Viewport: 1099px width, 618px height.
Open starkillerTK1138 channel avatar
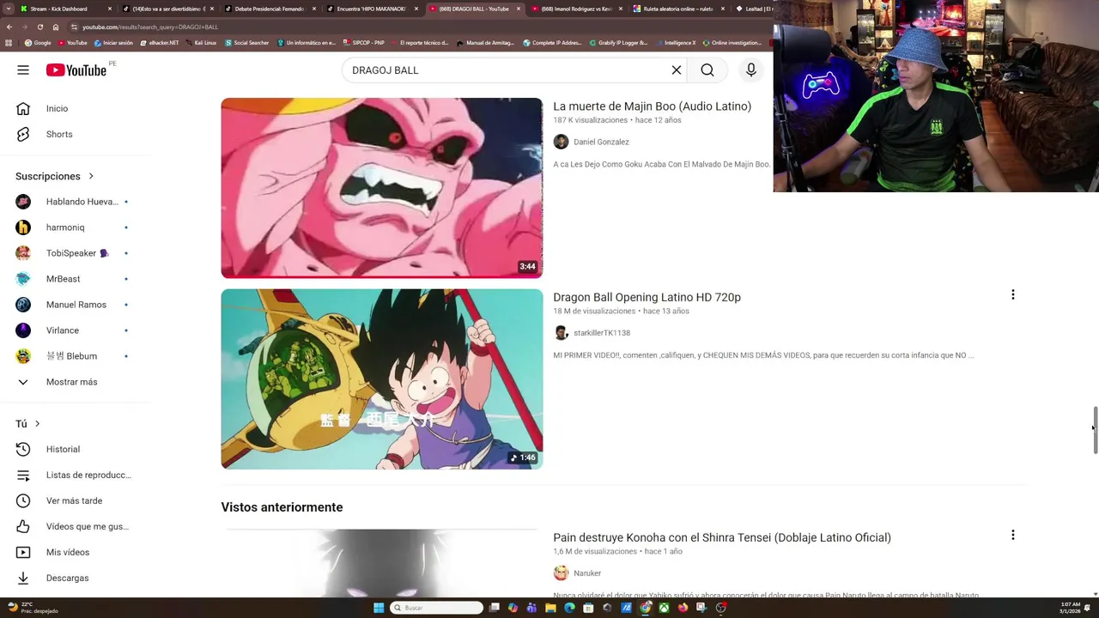pyautogui.click(x=561, y=333)
